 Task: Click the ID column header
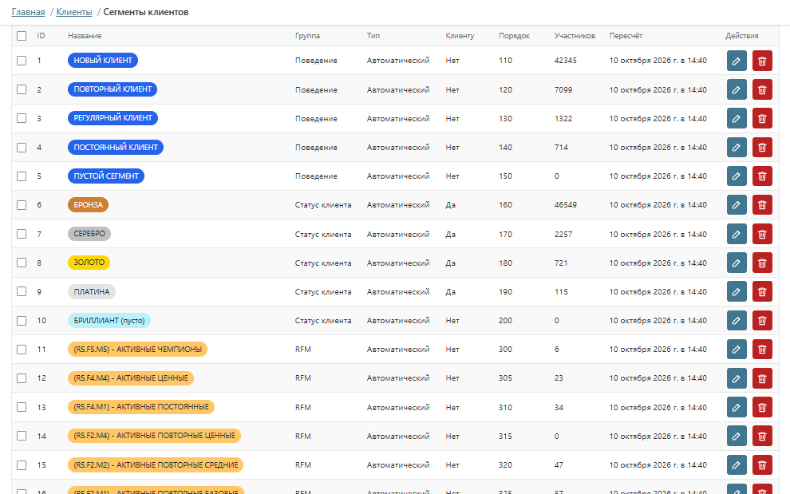tap(41, 36)
